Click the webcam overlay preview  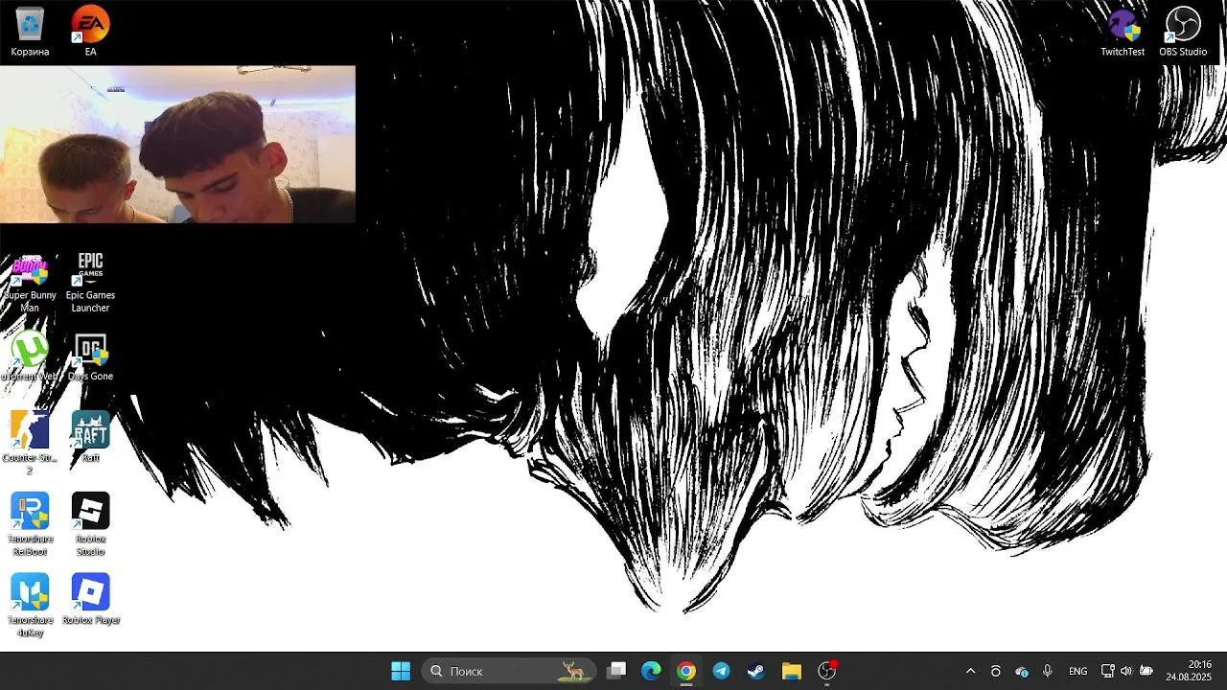(x=177, y=144)
